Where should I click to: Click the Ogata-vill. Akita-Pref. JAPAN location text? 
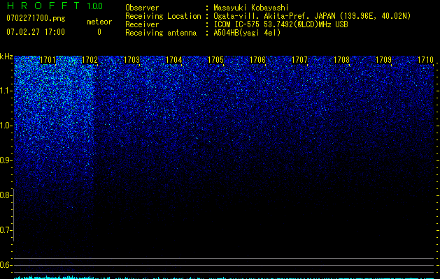(x=312, y=16)
